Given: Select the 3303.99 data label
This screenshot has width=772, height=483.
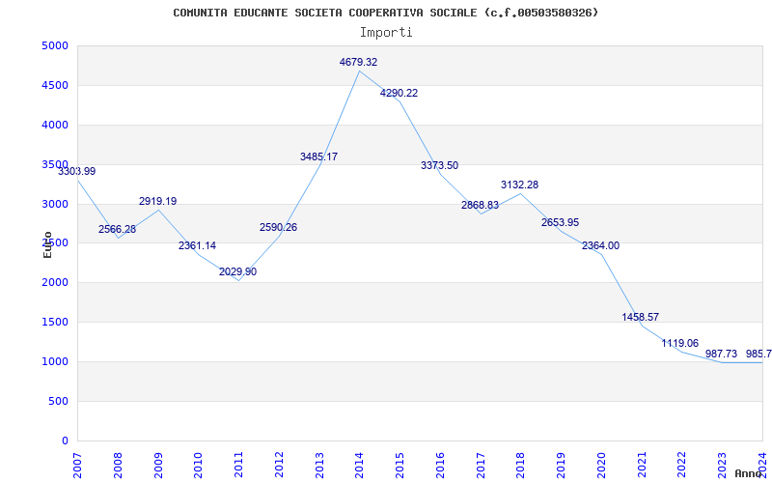Looking at the screenshot, I should pyautogui.click(x=77, y=172).
